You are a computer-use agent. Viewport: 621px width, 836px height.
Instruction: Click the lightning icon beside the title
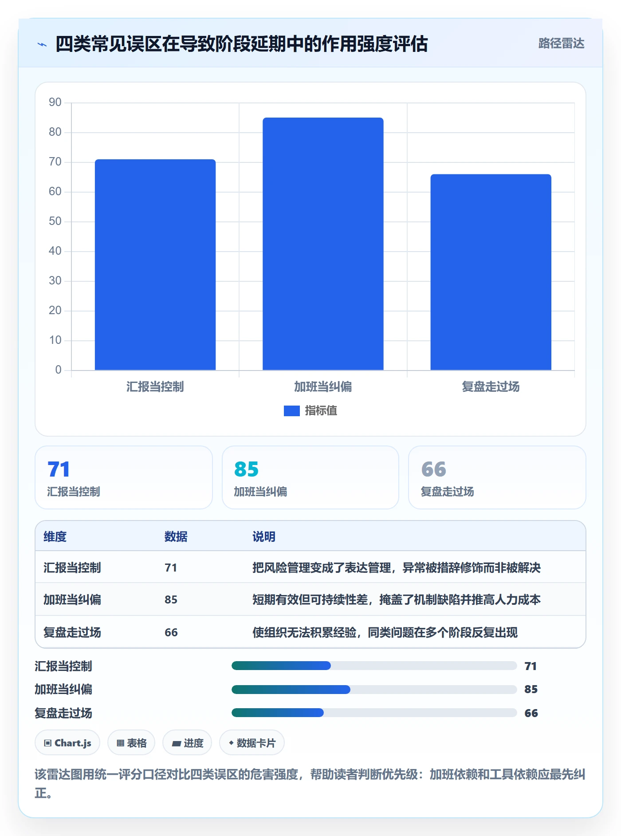pyautogui.click(x=42, y=44)
